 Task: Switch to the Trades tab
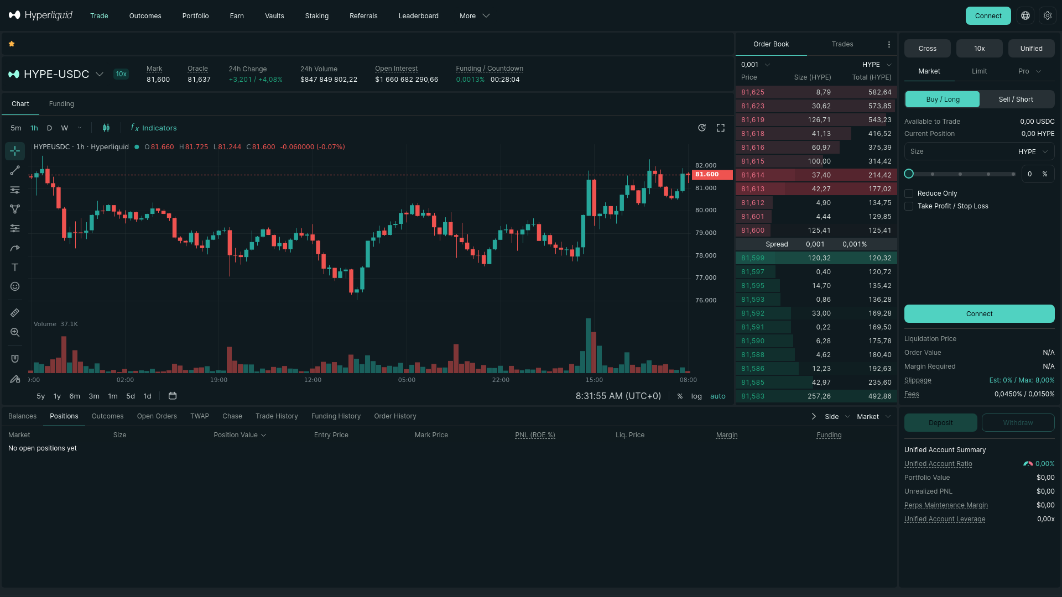842,44
